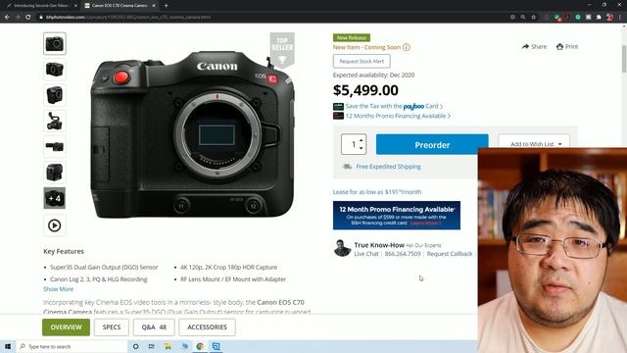This screenshot has width=627, height=353.
Task: Select the SPECS tab
Action: pyautogui.click(x=112, y=328)
